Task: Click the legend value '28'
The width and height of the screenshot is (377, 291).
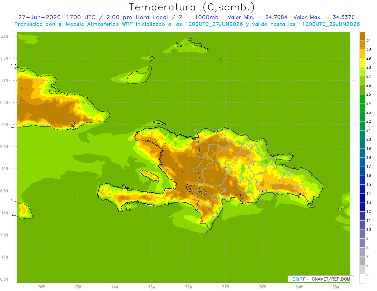Action: (369, 67)
